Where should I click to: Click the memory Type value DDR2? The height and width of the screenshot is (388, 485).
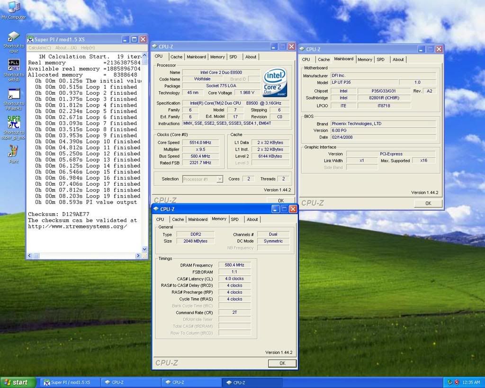tap(196, 234)
